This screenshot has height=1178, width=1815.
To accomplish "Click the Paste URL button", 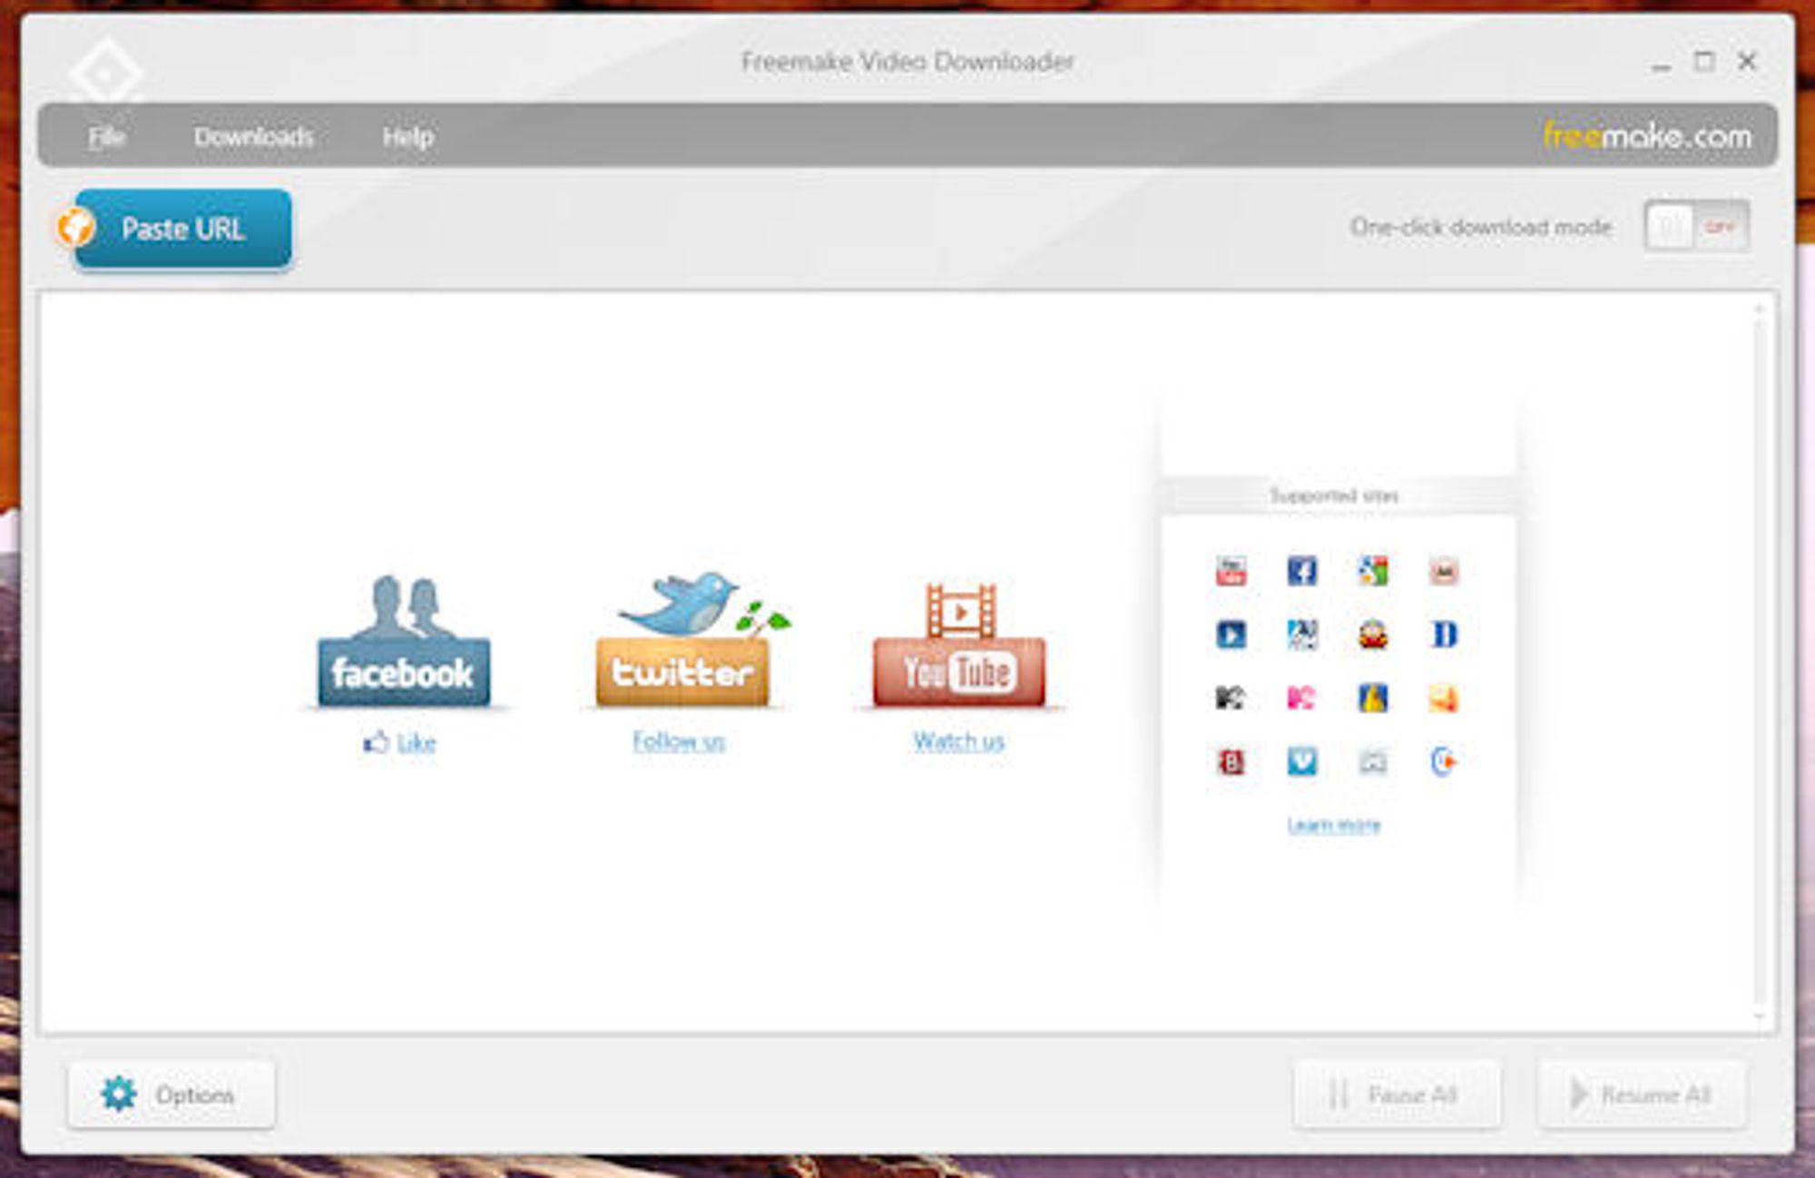I will (183, 229).
